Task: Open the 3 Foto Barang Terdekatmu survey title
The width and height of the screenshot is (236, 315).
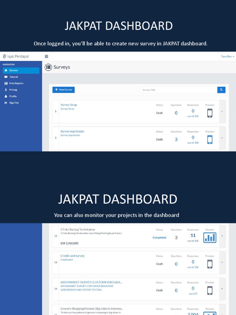Action: 78,229
